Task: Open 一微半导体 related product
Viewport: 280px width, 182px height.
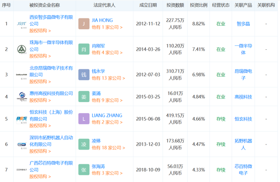Action: tap(243, 49)
